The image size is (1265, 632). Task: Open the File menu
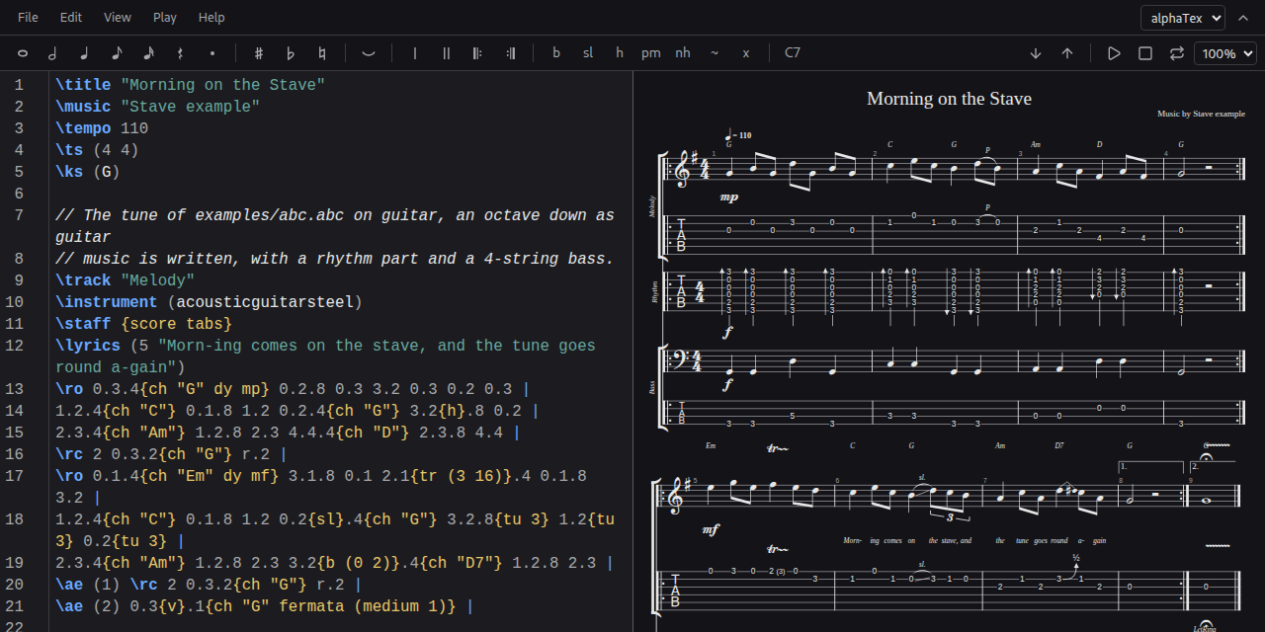coord(29,18)
